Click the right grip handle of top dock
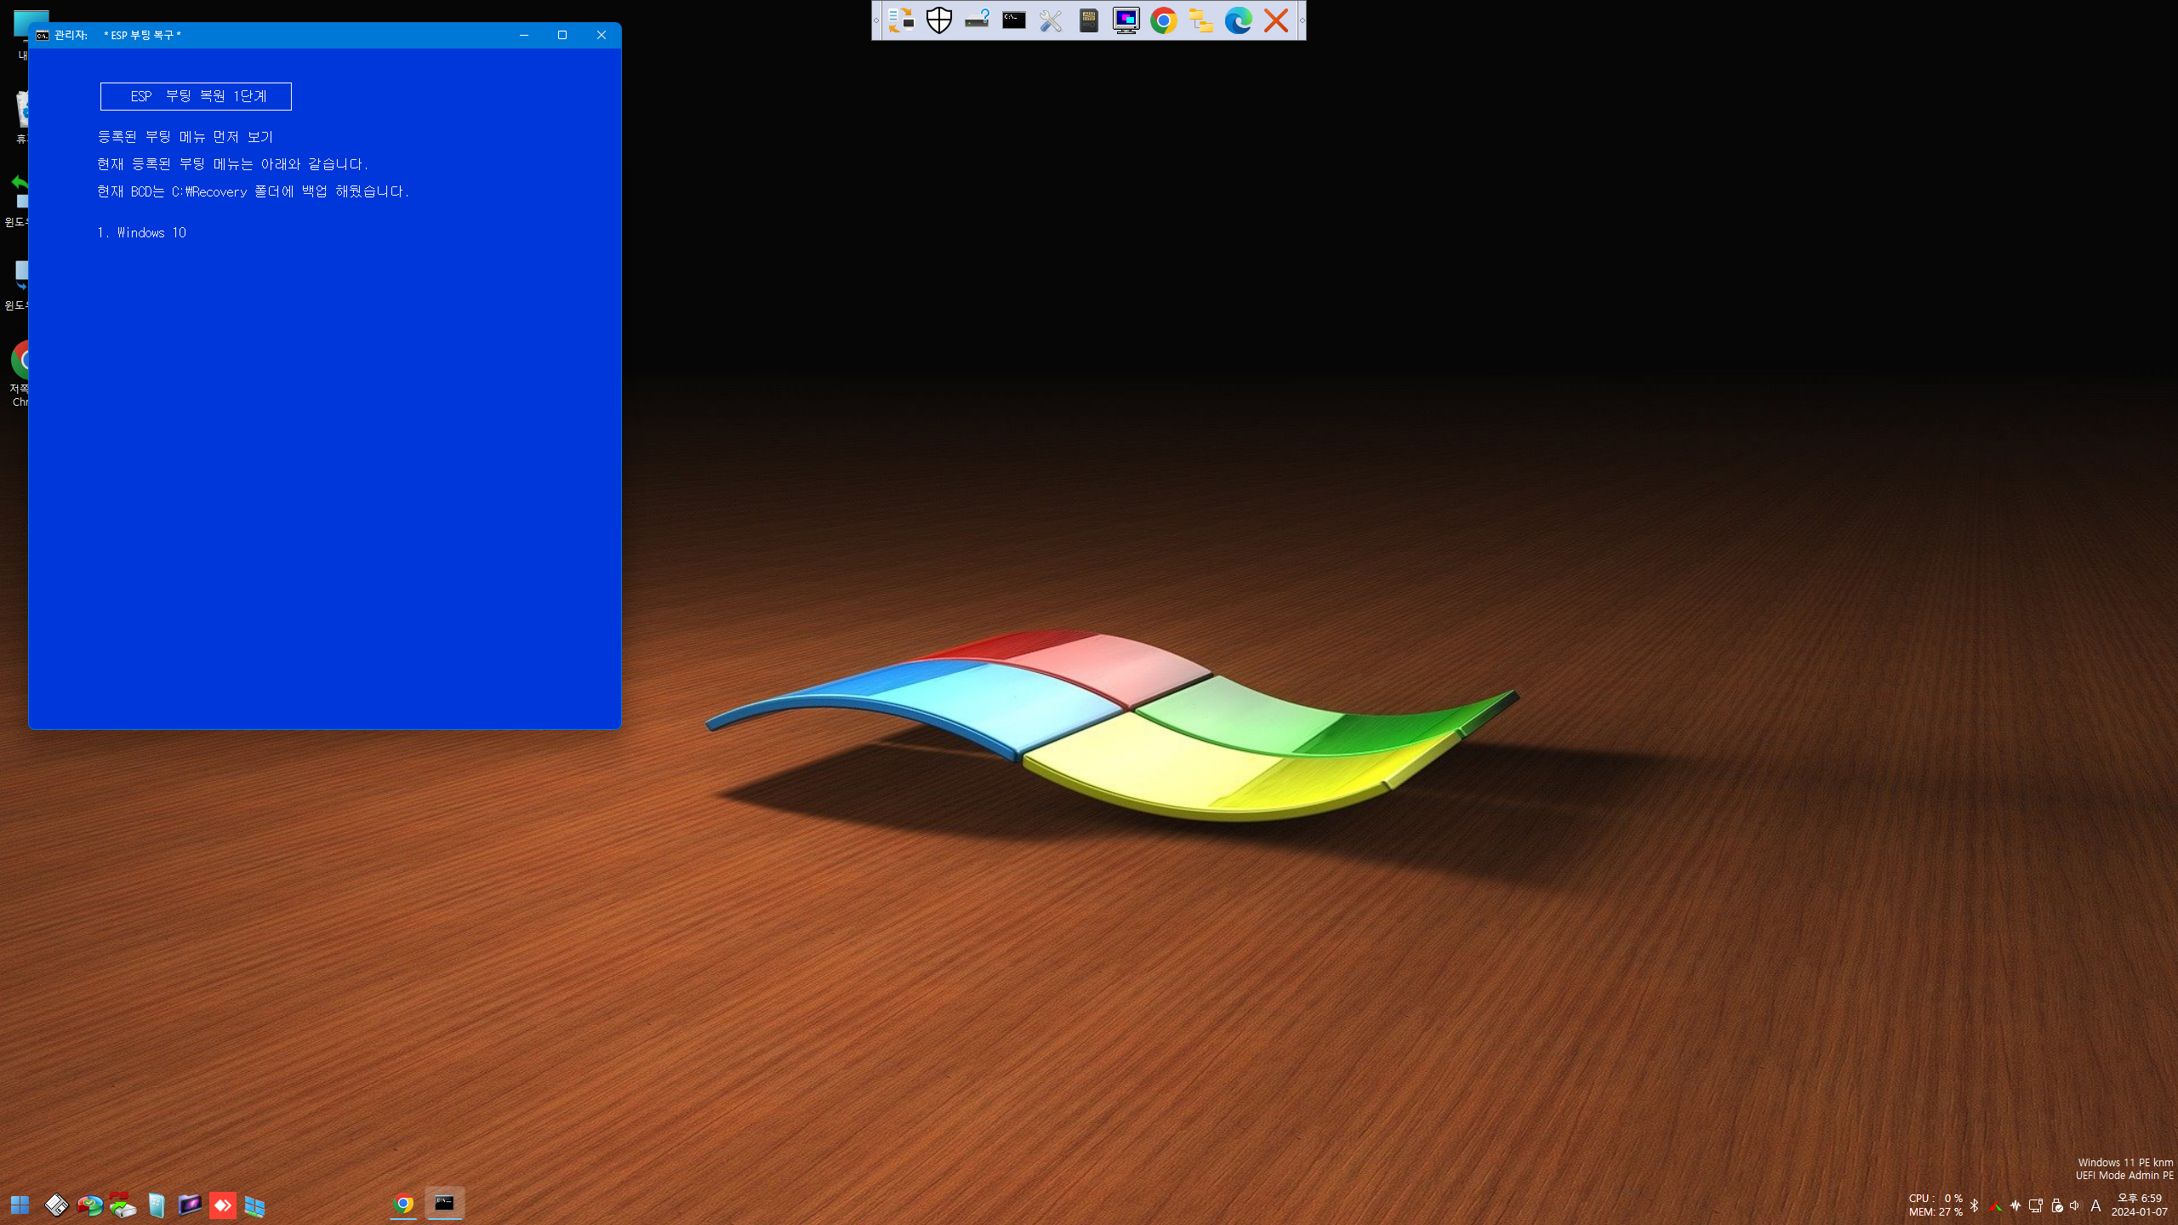 pyautogui.click(x=1302, y=20)
